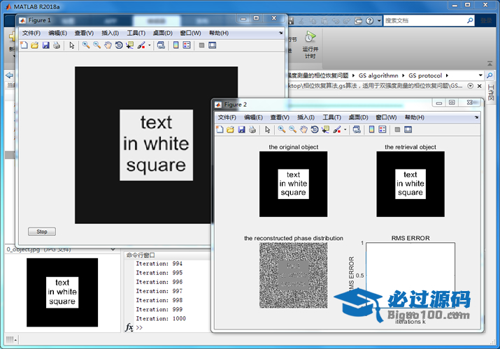Click Save icon in Figure 1 toolbar
Image resolution: width=500 pixels, height=349 pixels.
point(45,45)
